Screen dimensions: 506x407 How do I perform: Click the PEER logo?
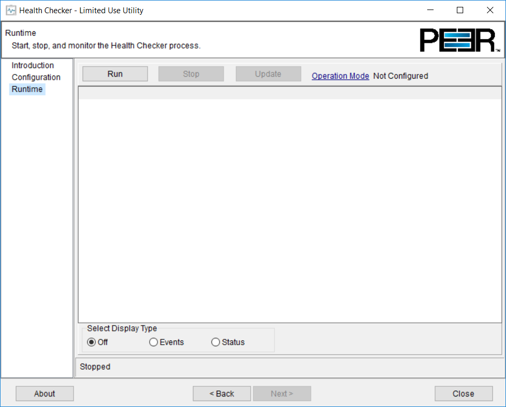[x=459, y=39]
